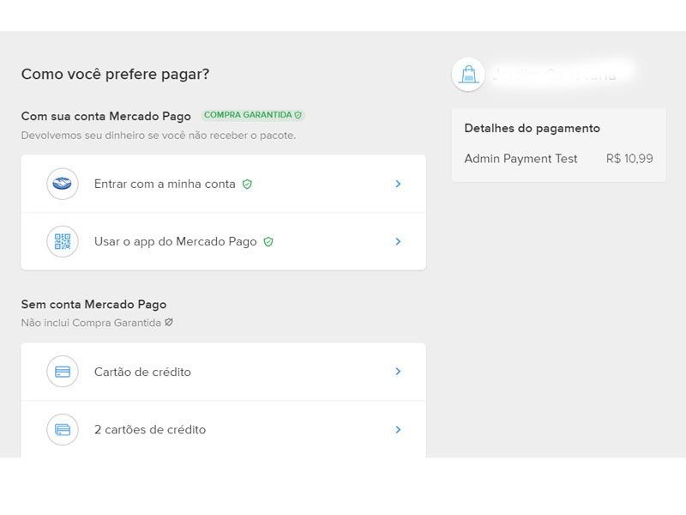Choose Usar o app do Mercado Pago text
The width and height of the screenshot is (686, 515).
pos(175,242)
